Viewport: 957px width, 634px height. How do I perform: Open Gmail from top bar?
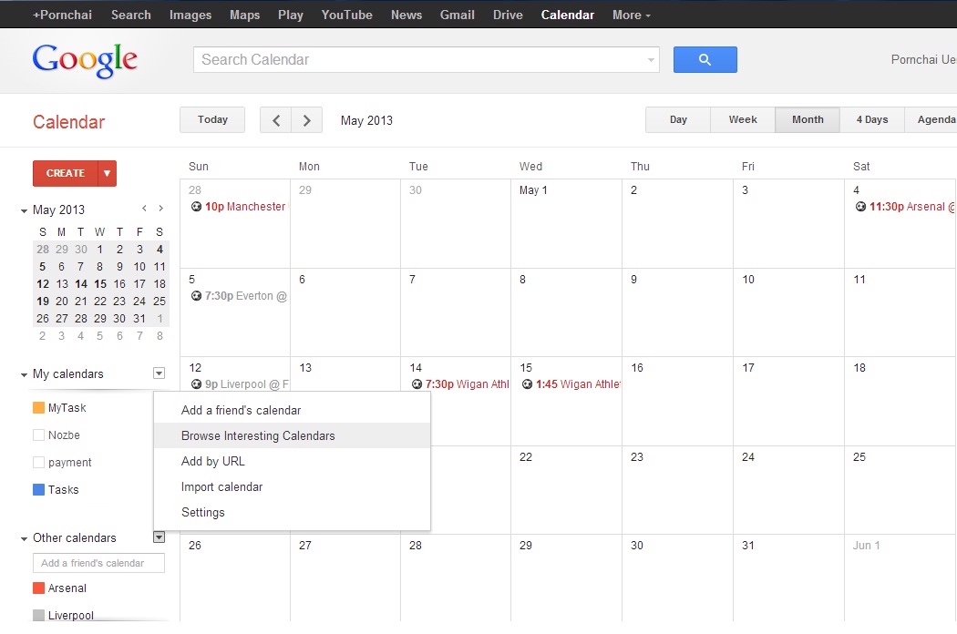point(458,15)
